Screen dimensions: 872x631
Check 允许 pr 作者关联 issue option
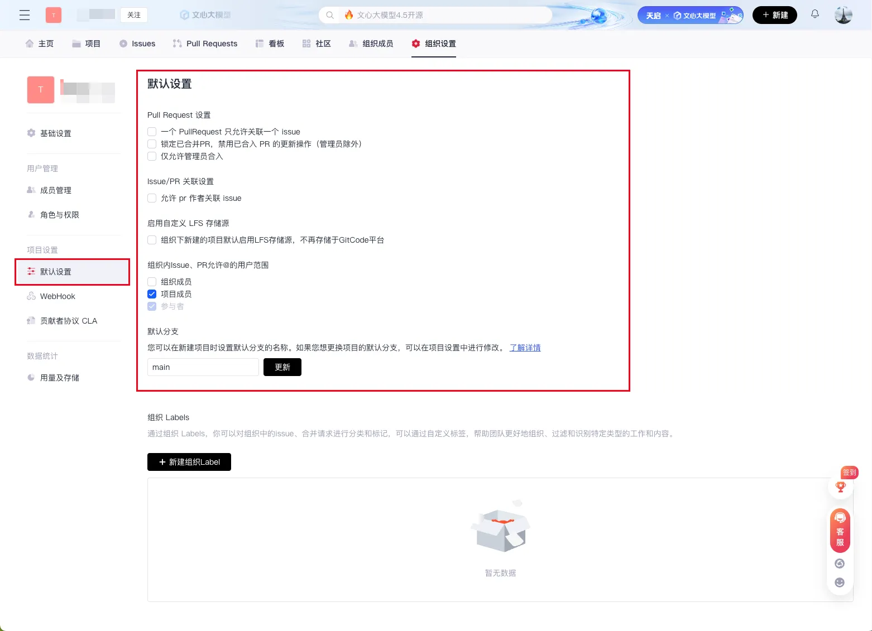tap(152, 198)
